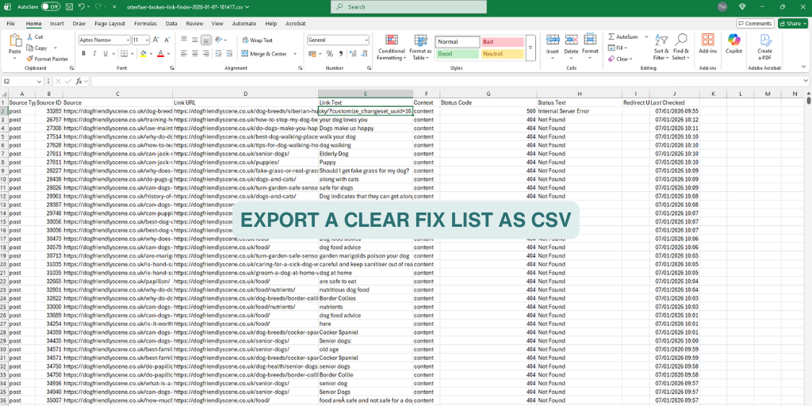The image size is (812, 406).
Task: Click the Increase Decimal icon
Action: 353,54
